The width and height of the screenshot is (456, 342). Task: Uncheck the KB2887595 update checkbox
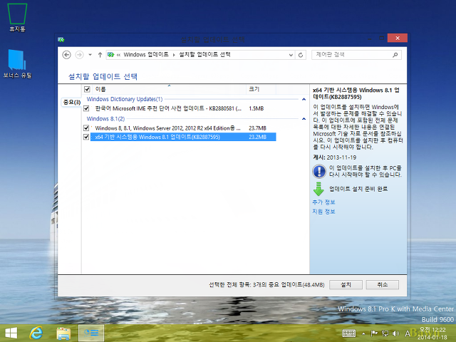point(86,137)
